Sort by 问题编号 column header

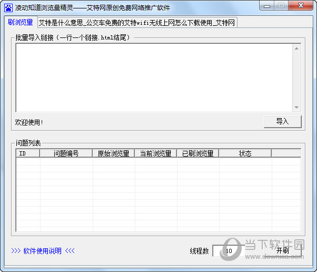click(66, 153)
